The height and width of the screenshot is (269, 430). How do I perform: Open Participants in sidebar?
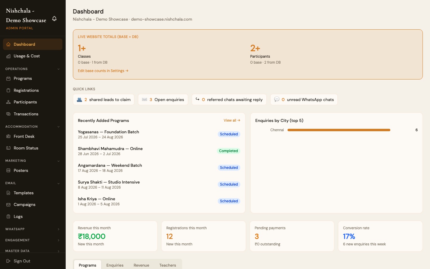click(x=33, y=102)
